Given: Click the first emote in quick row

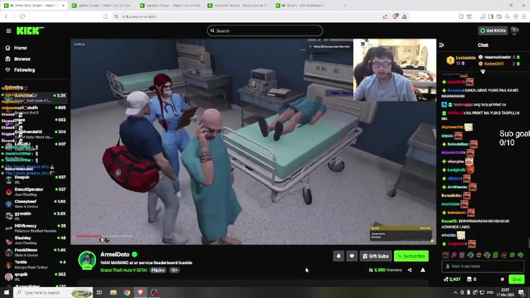Looking at the screenshot, I should point(446,255).
